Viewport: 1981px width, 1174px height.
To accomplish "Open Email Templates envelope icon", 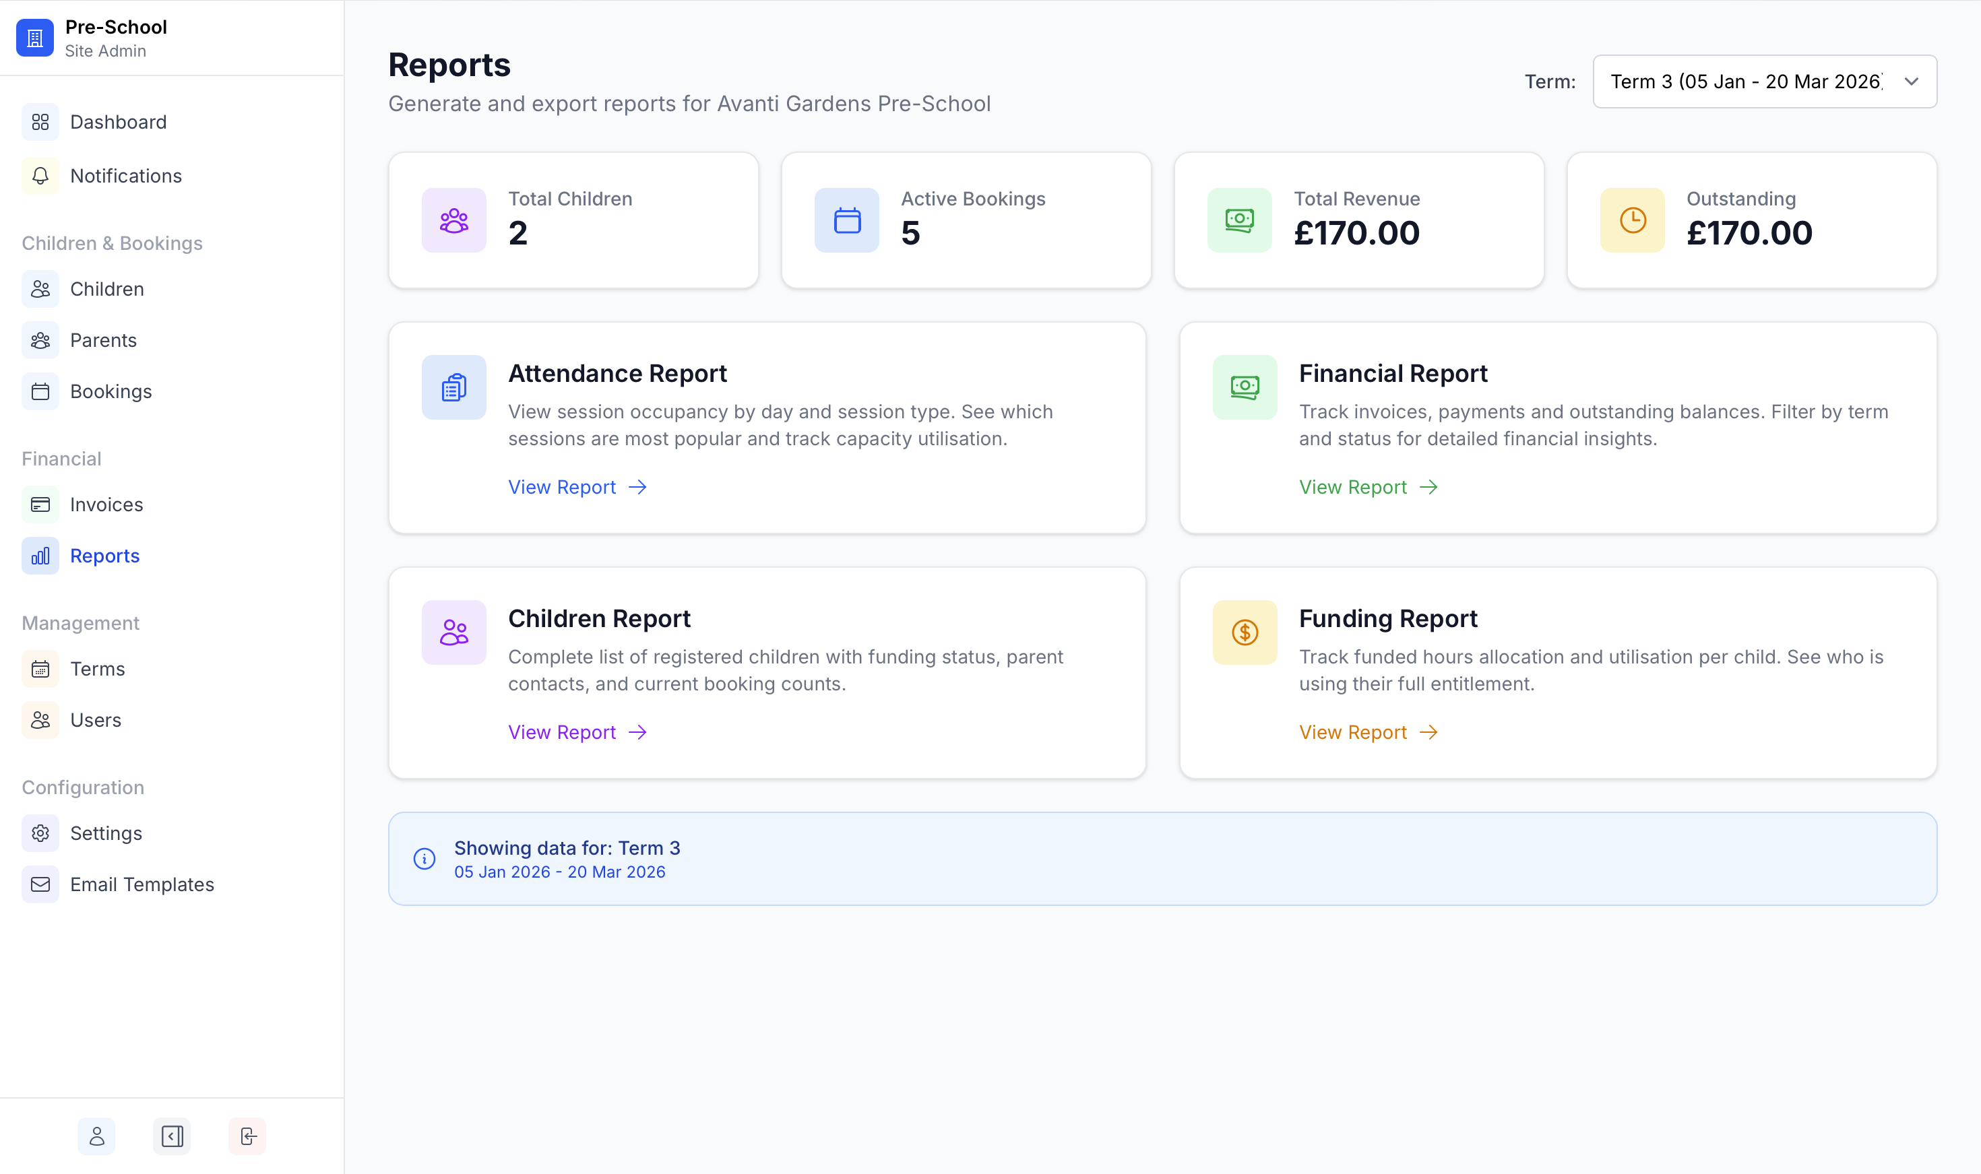I will coord(40,884).
